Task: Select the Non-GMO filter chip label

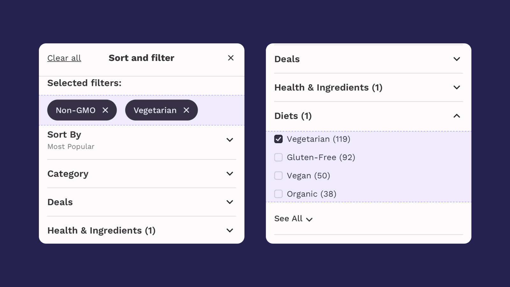Action: click(x=76, y=110)
